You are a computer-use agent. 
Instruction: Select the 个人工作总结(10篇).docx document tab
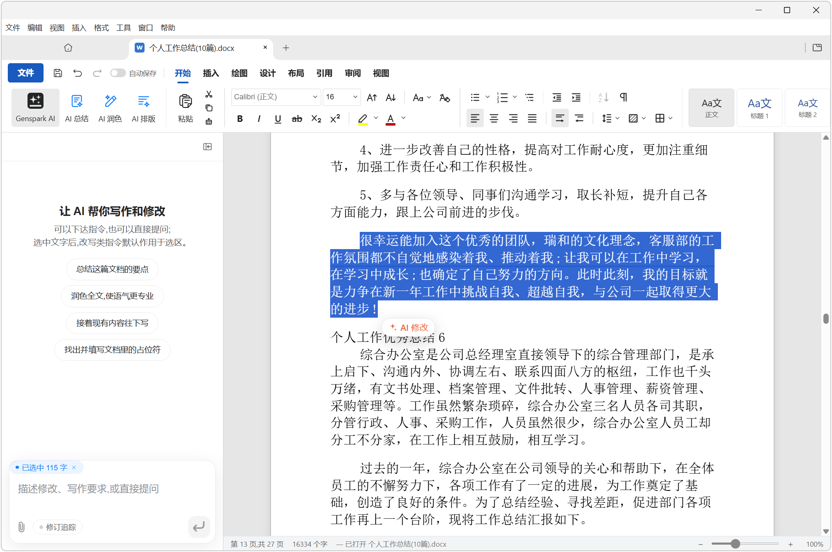(200, 48)
